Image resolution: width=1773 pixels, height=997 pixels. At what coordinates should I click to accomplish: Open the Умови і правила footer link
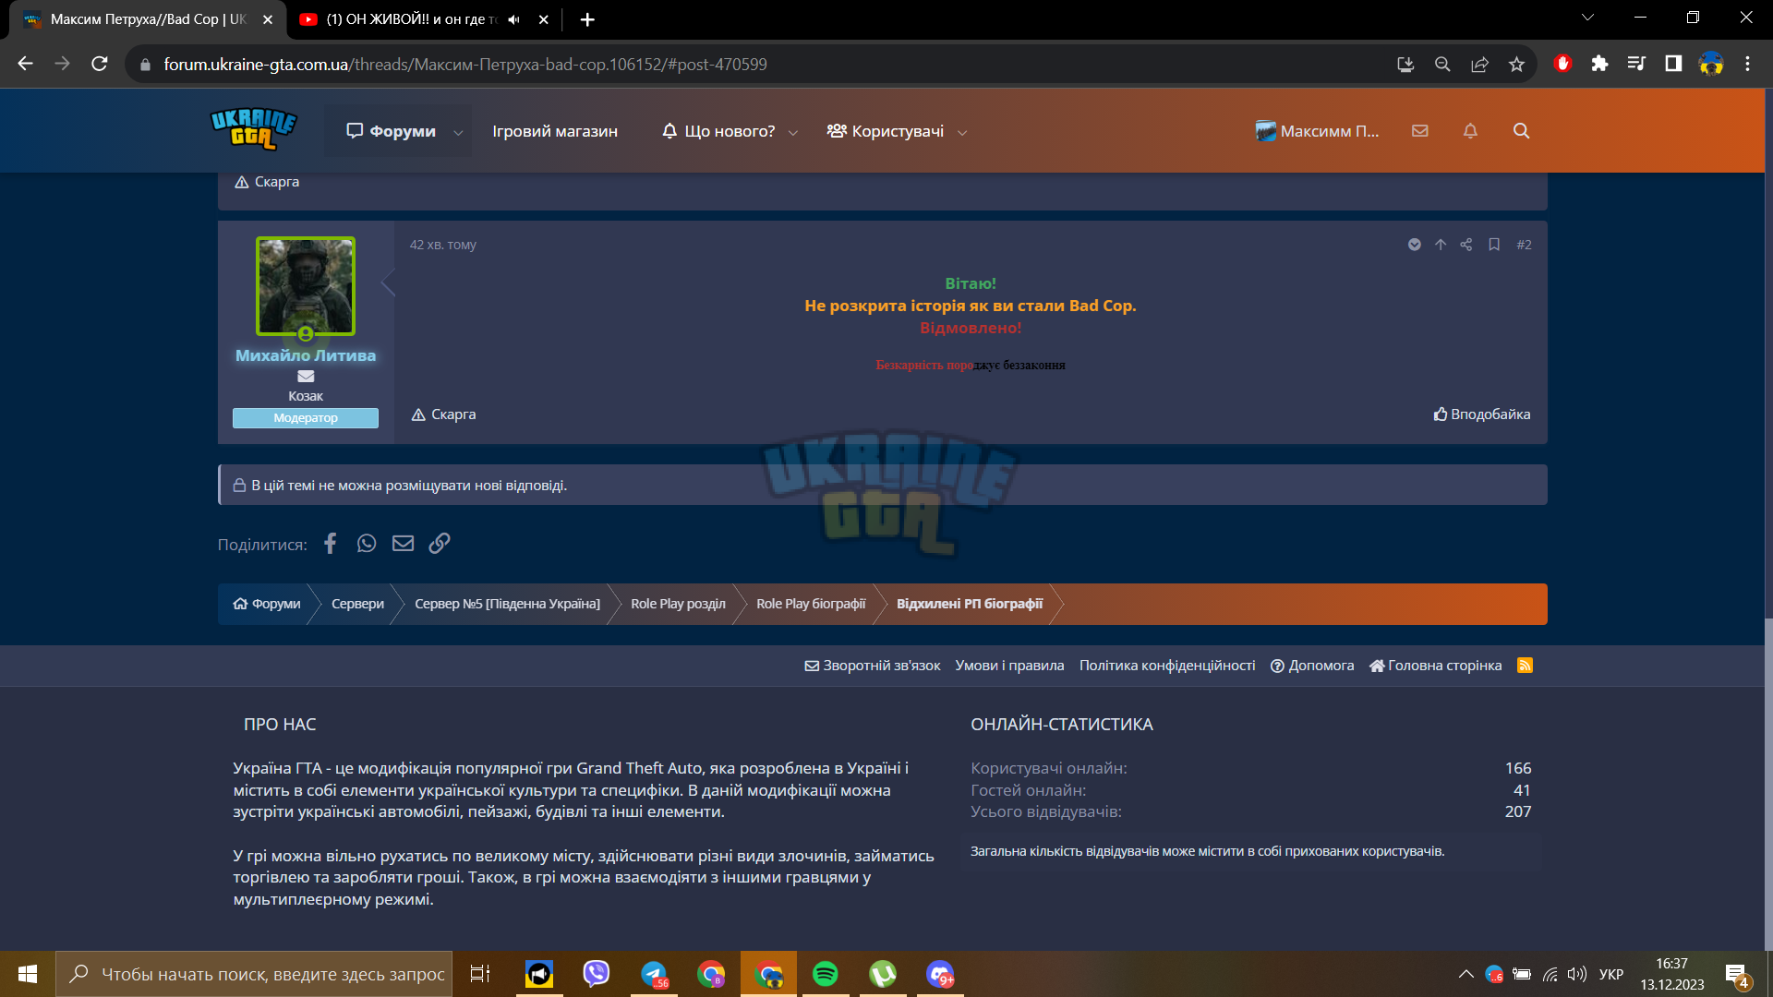click(1009, 666)
